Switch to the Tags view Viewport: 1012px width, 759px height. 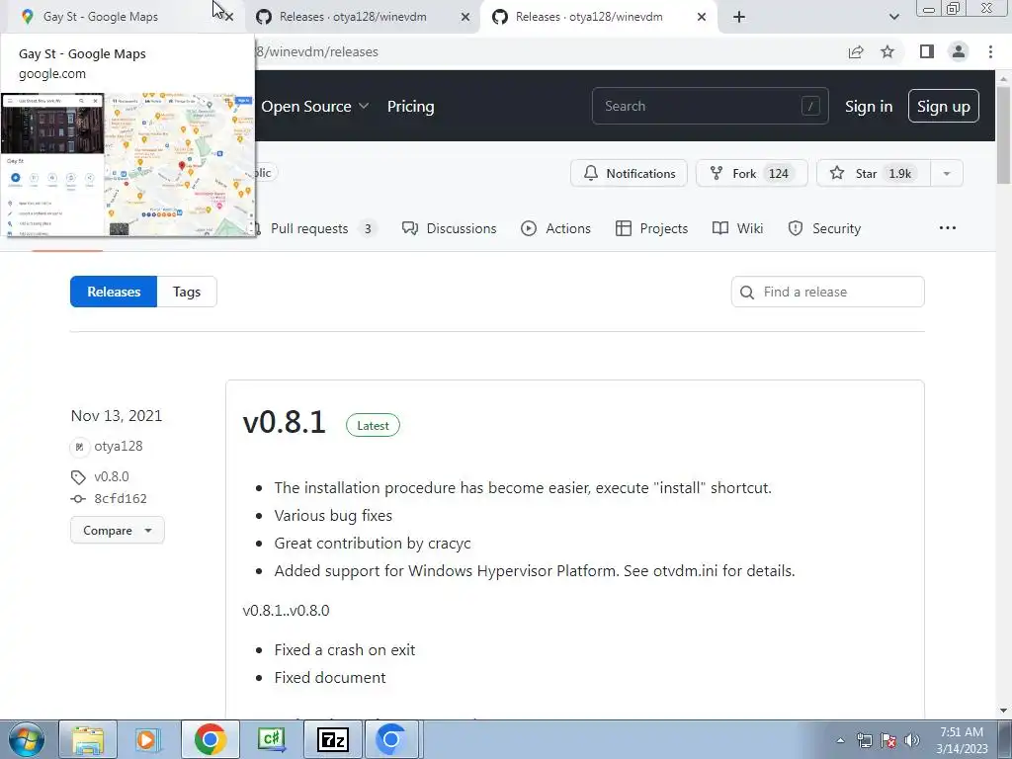pyautogui.click(x=187, y=292)
